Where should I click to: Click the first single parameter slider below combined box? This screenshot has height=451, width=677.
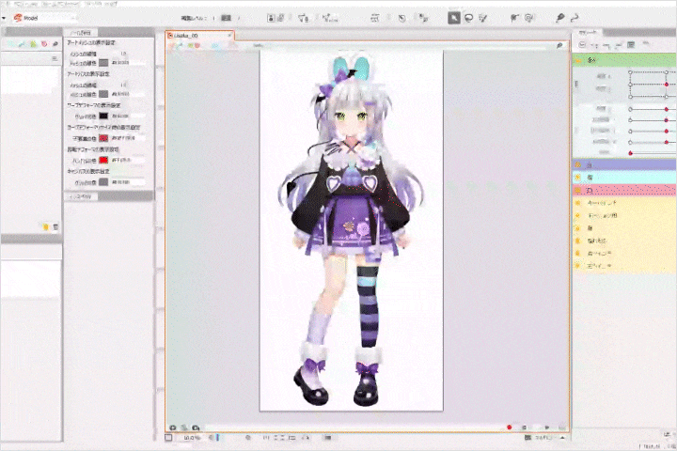652,109
